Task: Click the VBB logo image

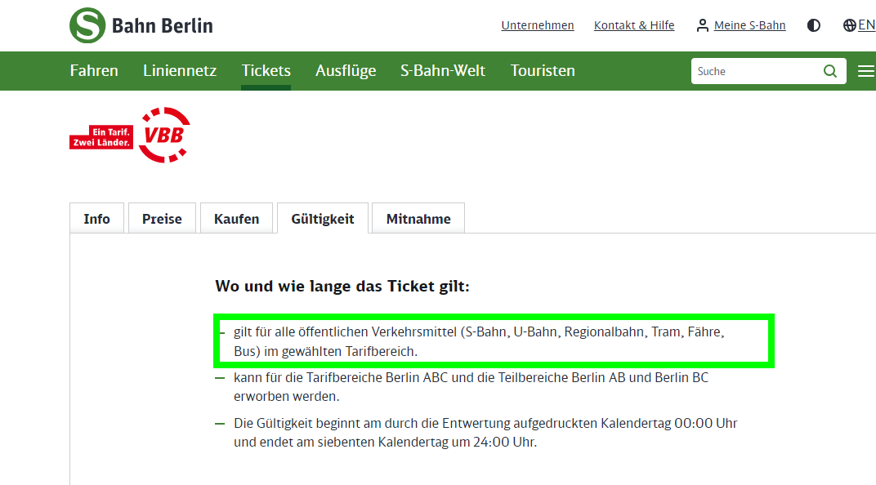Action: [130, 135]
